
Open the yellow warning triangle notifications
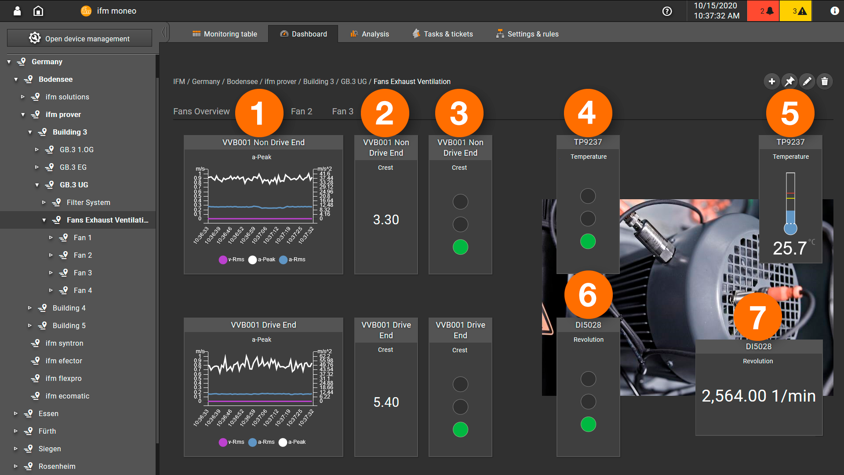coord(795,11)
